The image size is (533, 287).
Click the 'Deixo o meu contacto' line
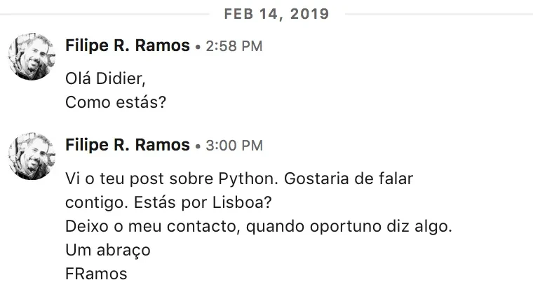(135, 227)
